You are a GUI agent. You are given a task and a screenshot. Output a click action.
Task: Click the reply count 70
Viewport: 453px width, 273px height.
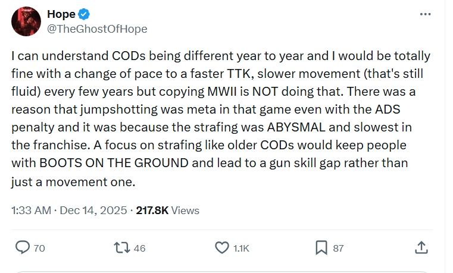(x=39, y=249)
